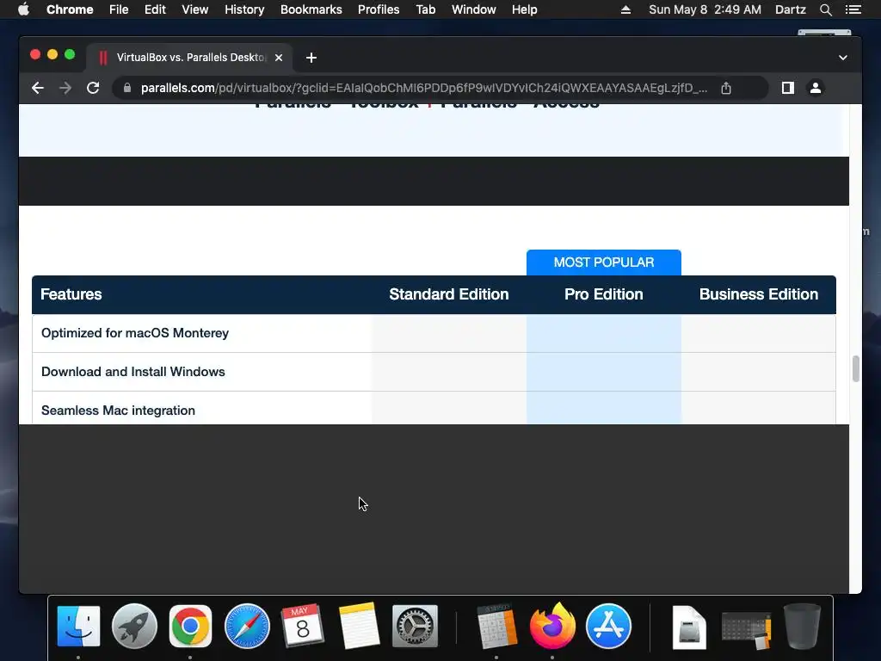Open Chrome side panel
The width and height of the screenshot is (881, 661).
click(x=788, y=89)
